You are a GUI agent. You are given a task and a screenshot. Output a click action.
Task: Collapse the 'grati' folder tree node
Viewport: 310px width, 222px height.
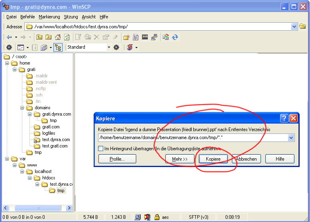pyautogui.click(x=14, y=69)
